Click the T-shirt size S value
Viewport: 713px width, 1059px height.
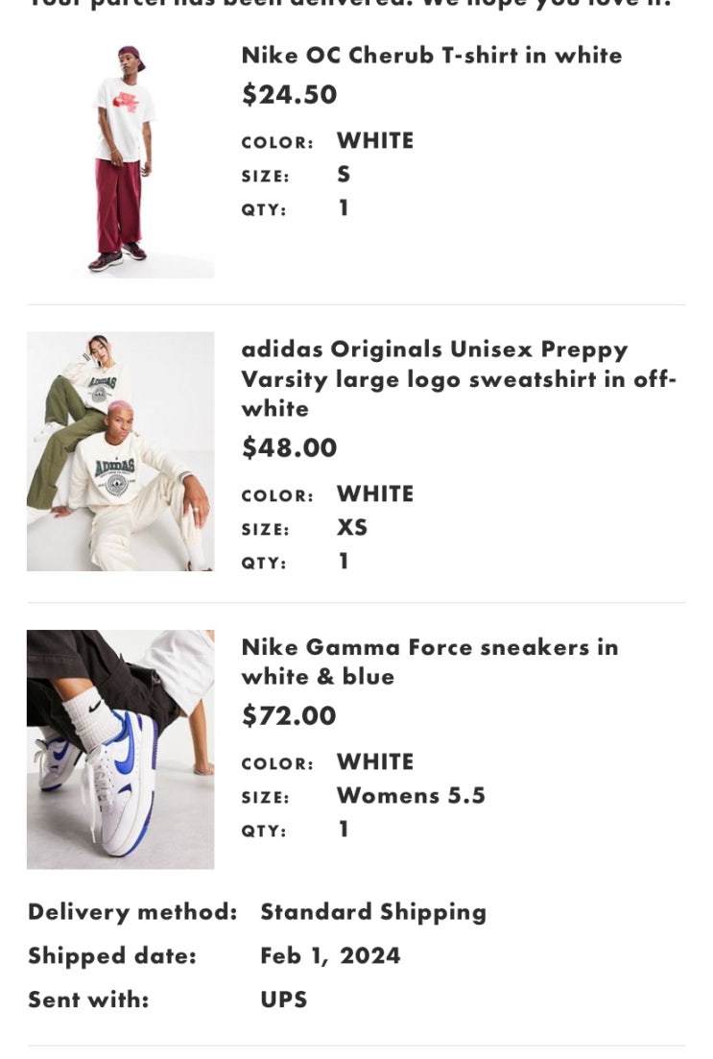(x=344, y=174)
